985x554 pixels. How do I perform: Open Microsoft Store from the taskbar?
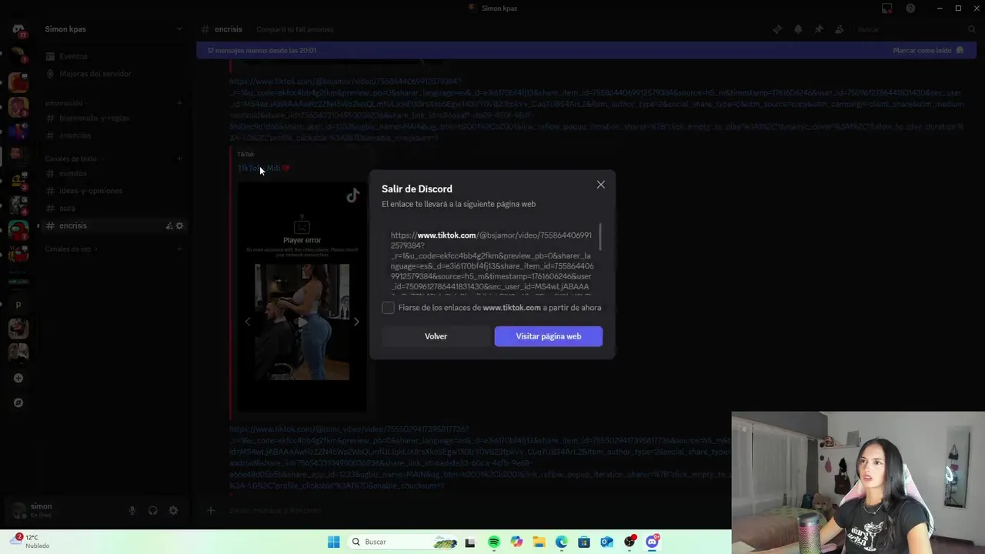click(584, 542)
